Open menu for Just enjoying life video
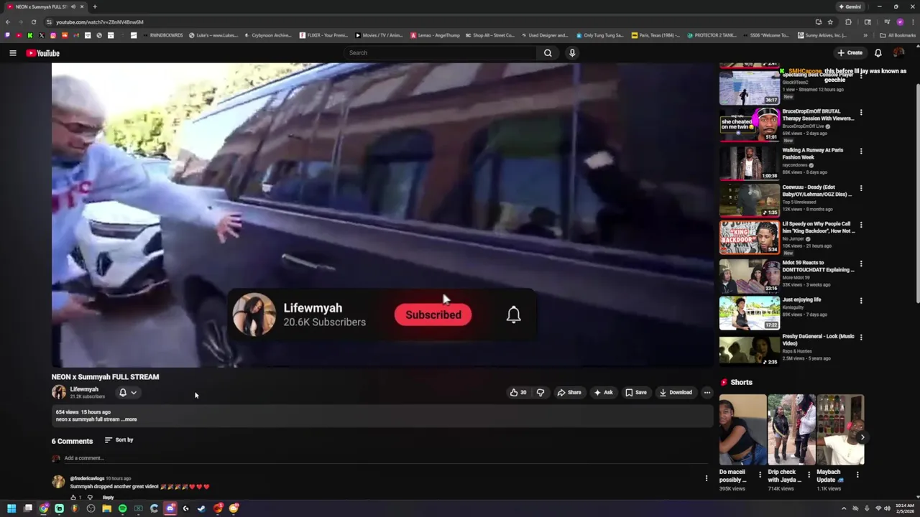Screen dimensions: 920x517 point(860,300)
